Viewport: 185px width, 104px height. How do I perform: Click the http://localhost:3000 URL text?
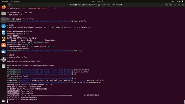(43, 66)
